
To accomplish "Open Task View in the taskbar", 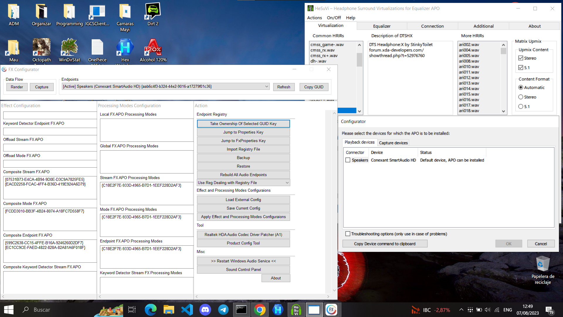I will (132, 310).
